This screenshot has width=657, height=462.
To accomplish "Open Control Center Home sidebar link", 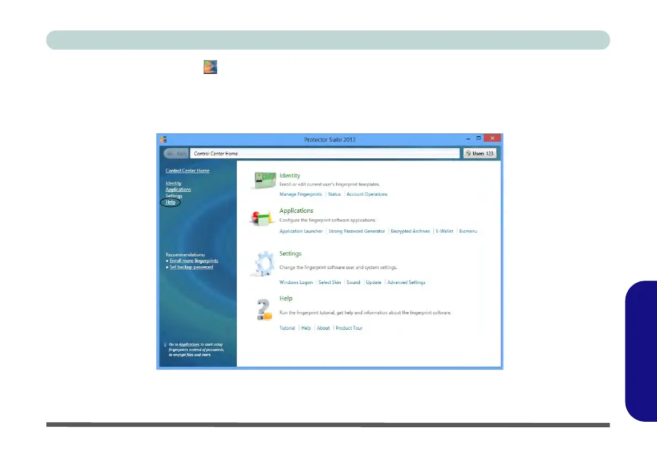I will pyautogui.click(x=187, y=171).
